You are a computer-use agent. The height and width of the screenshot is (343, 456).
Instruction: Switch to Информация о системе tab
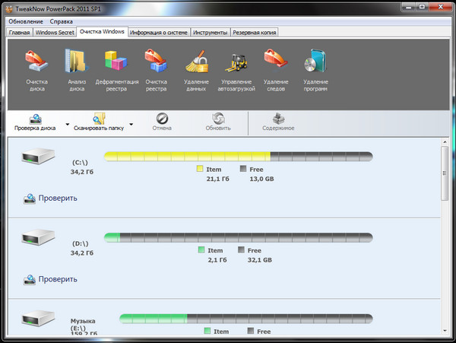pos(159,33)
